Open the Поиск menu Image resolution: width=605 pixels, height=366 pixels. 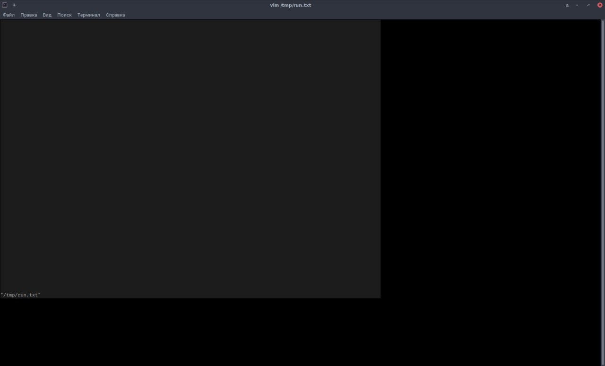64,15
